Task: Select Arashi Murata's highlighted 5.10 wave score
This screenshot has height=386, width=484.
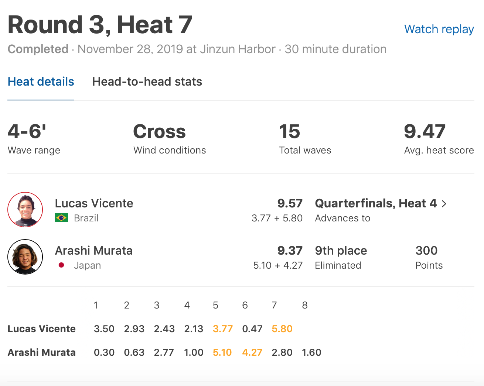Action: point(222,352)
